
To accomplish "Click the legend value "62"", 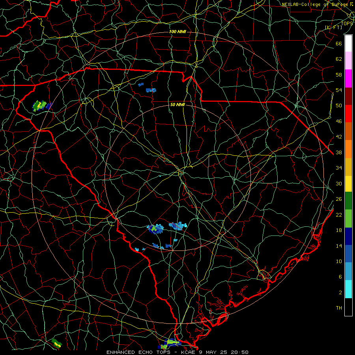I will [339, 59].
